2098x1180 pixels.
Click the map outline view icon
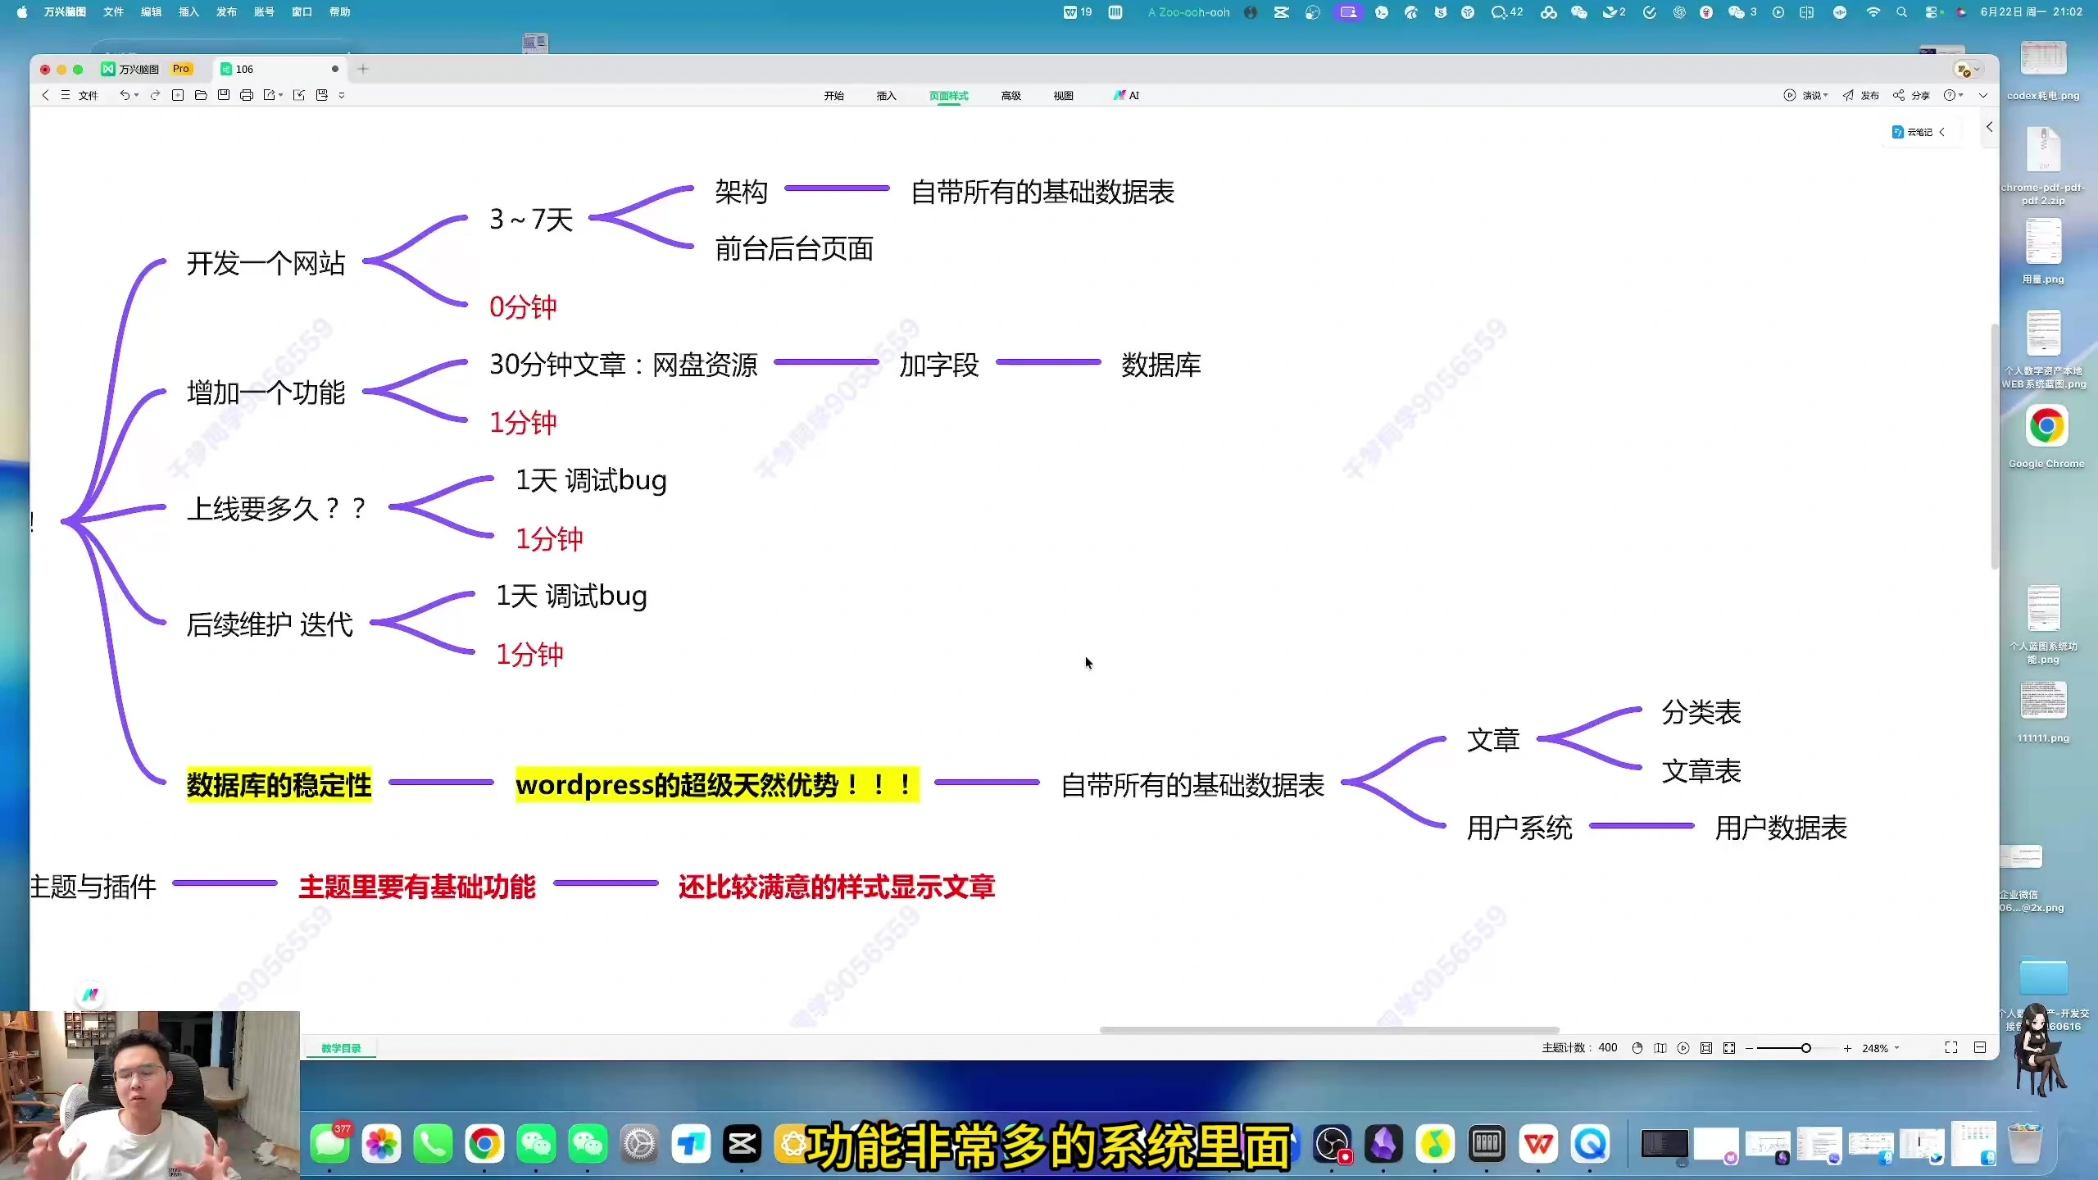[1660, 1048]
